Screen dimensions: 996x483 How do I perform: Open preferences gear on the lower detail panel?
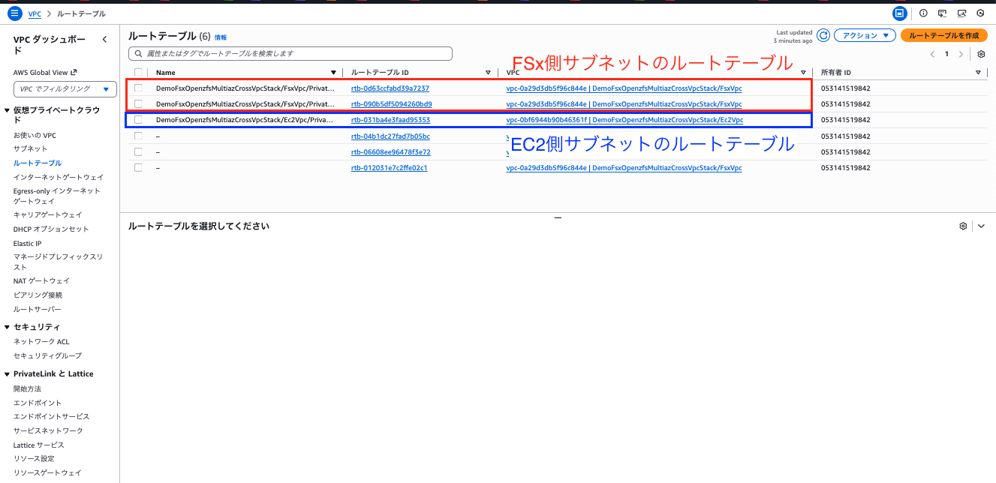(x=963, y=226)
